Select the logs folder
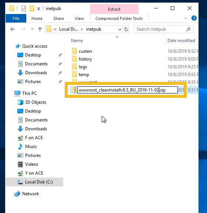Image resolution: width=207 pixels, height=213 pixels. (83, 67)
